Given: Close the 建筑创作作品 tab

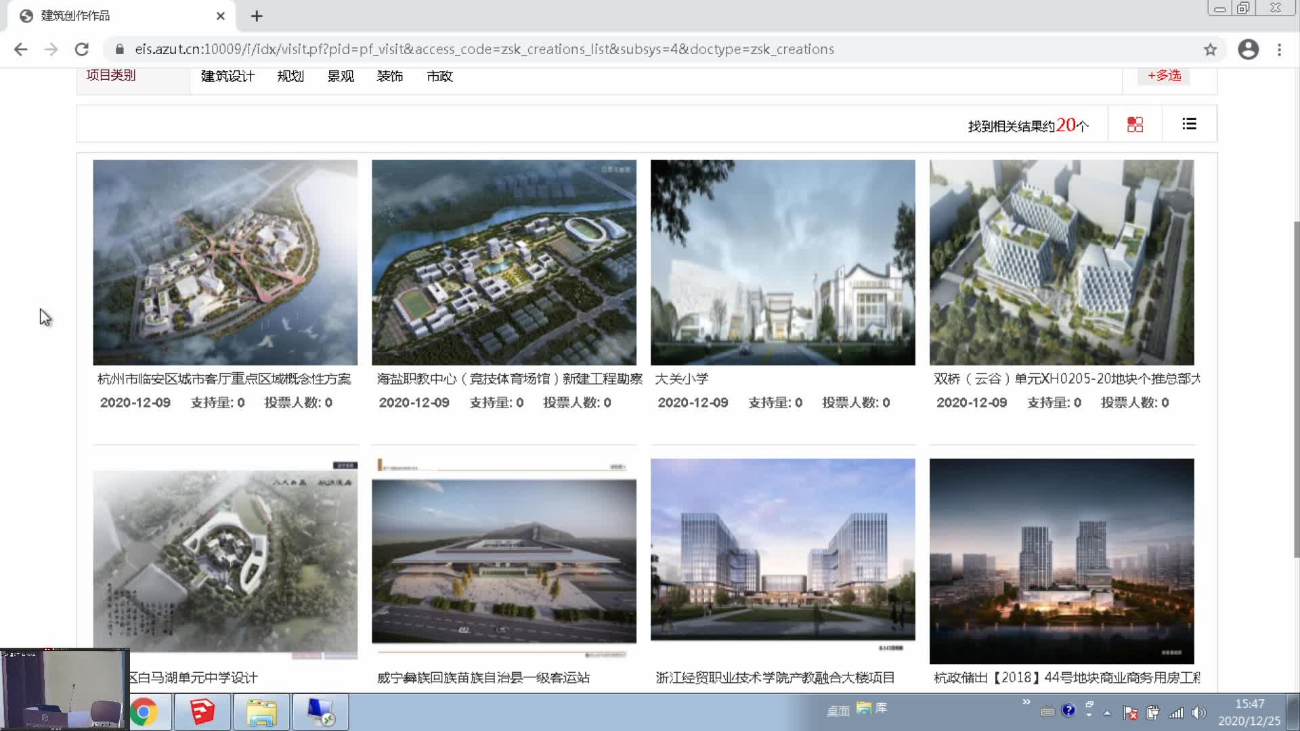Looking at the screenshot, I should tap(221, 16).
